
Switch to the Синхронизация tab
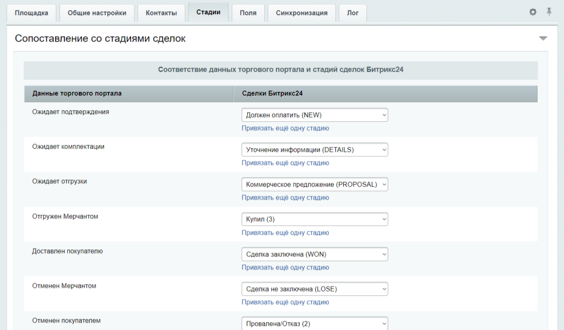302,13
